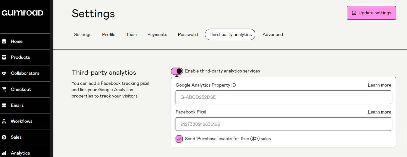Screen dimensions: 407x157
Task: Click the Emails envelope icon
Action: [4, 105]
